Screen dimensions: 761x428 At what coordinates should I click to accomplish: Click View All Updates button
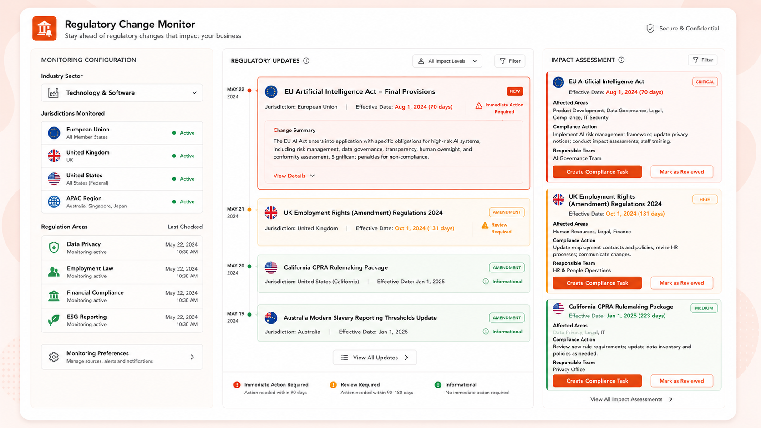click(x=375, y=358)
